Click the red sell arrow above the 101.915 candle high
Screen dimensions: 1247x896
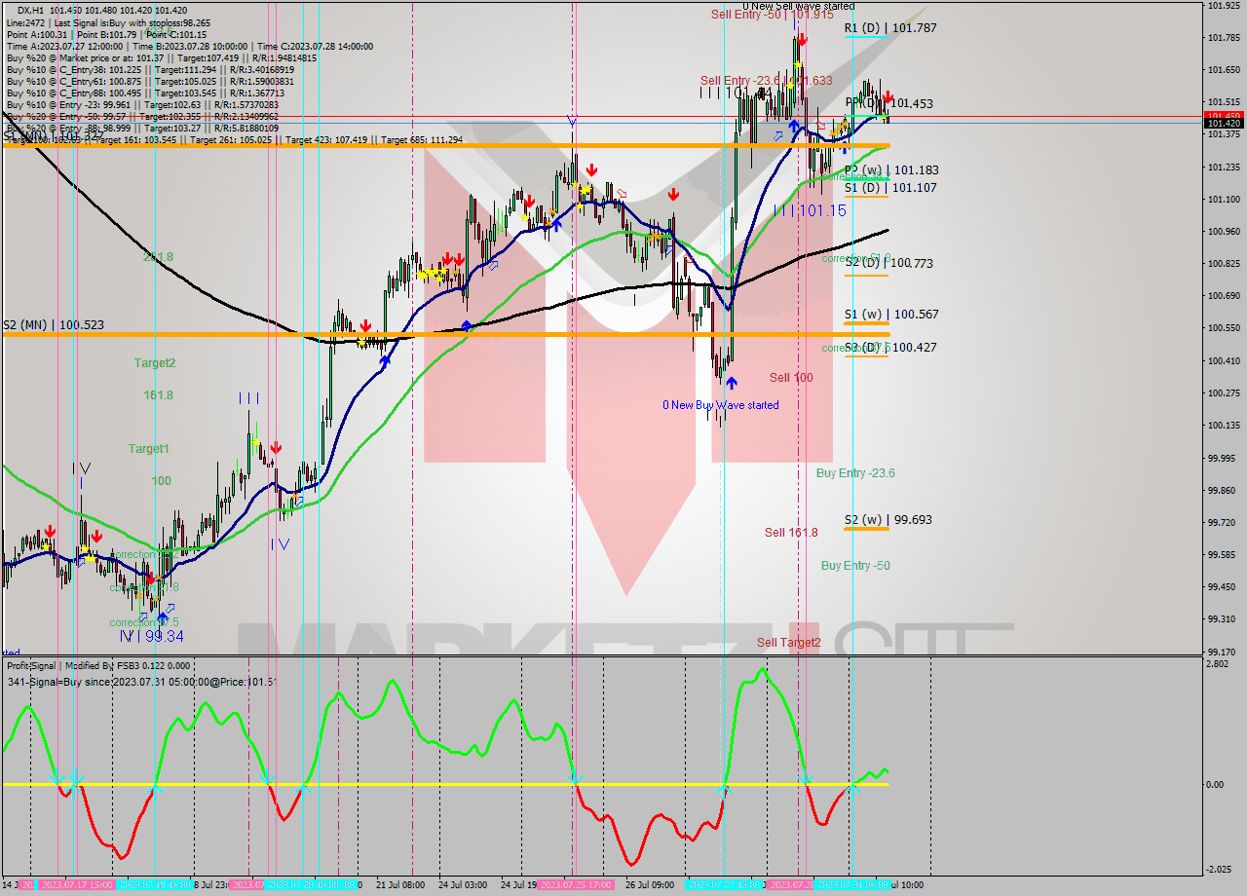tap(801, 39)
